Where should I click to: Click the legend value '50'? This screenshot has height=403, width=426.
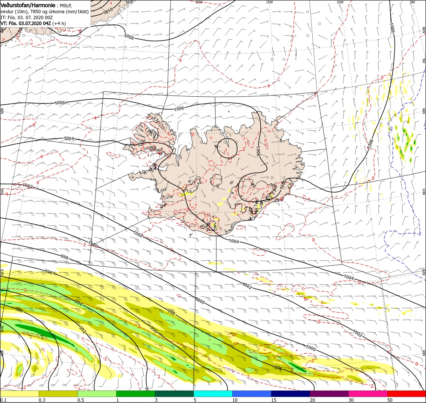click(390, 400)
